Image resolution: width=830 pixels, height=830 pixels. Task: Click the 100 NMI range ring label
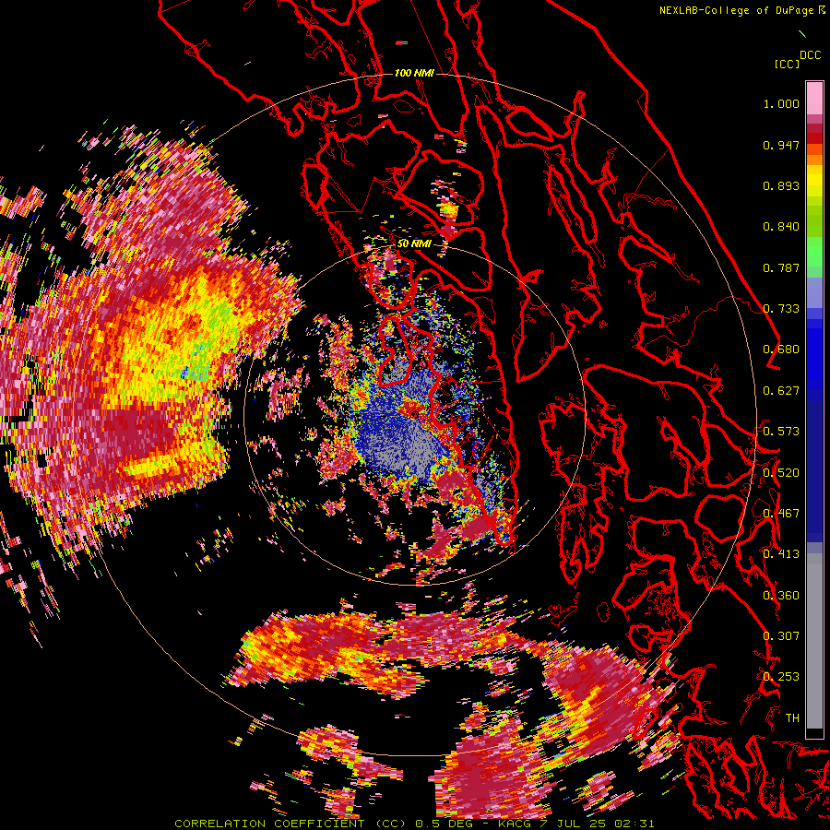point(414,73)
